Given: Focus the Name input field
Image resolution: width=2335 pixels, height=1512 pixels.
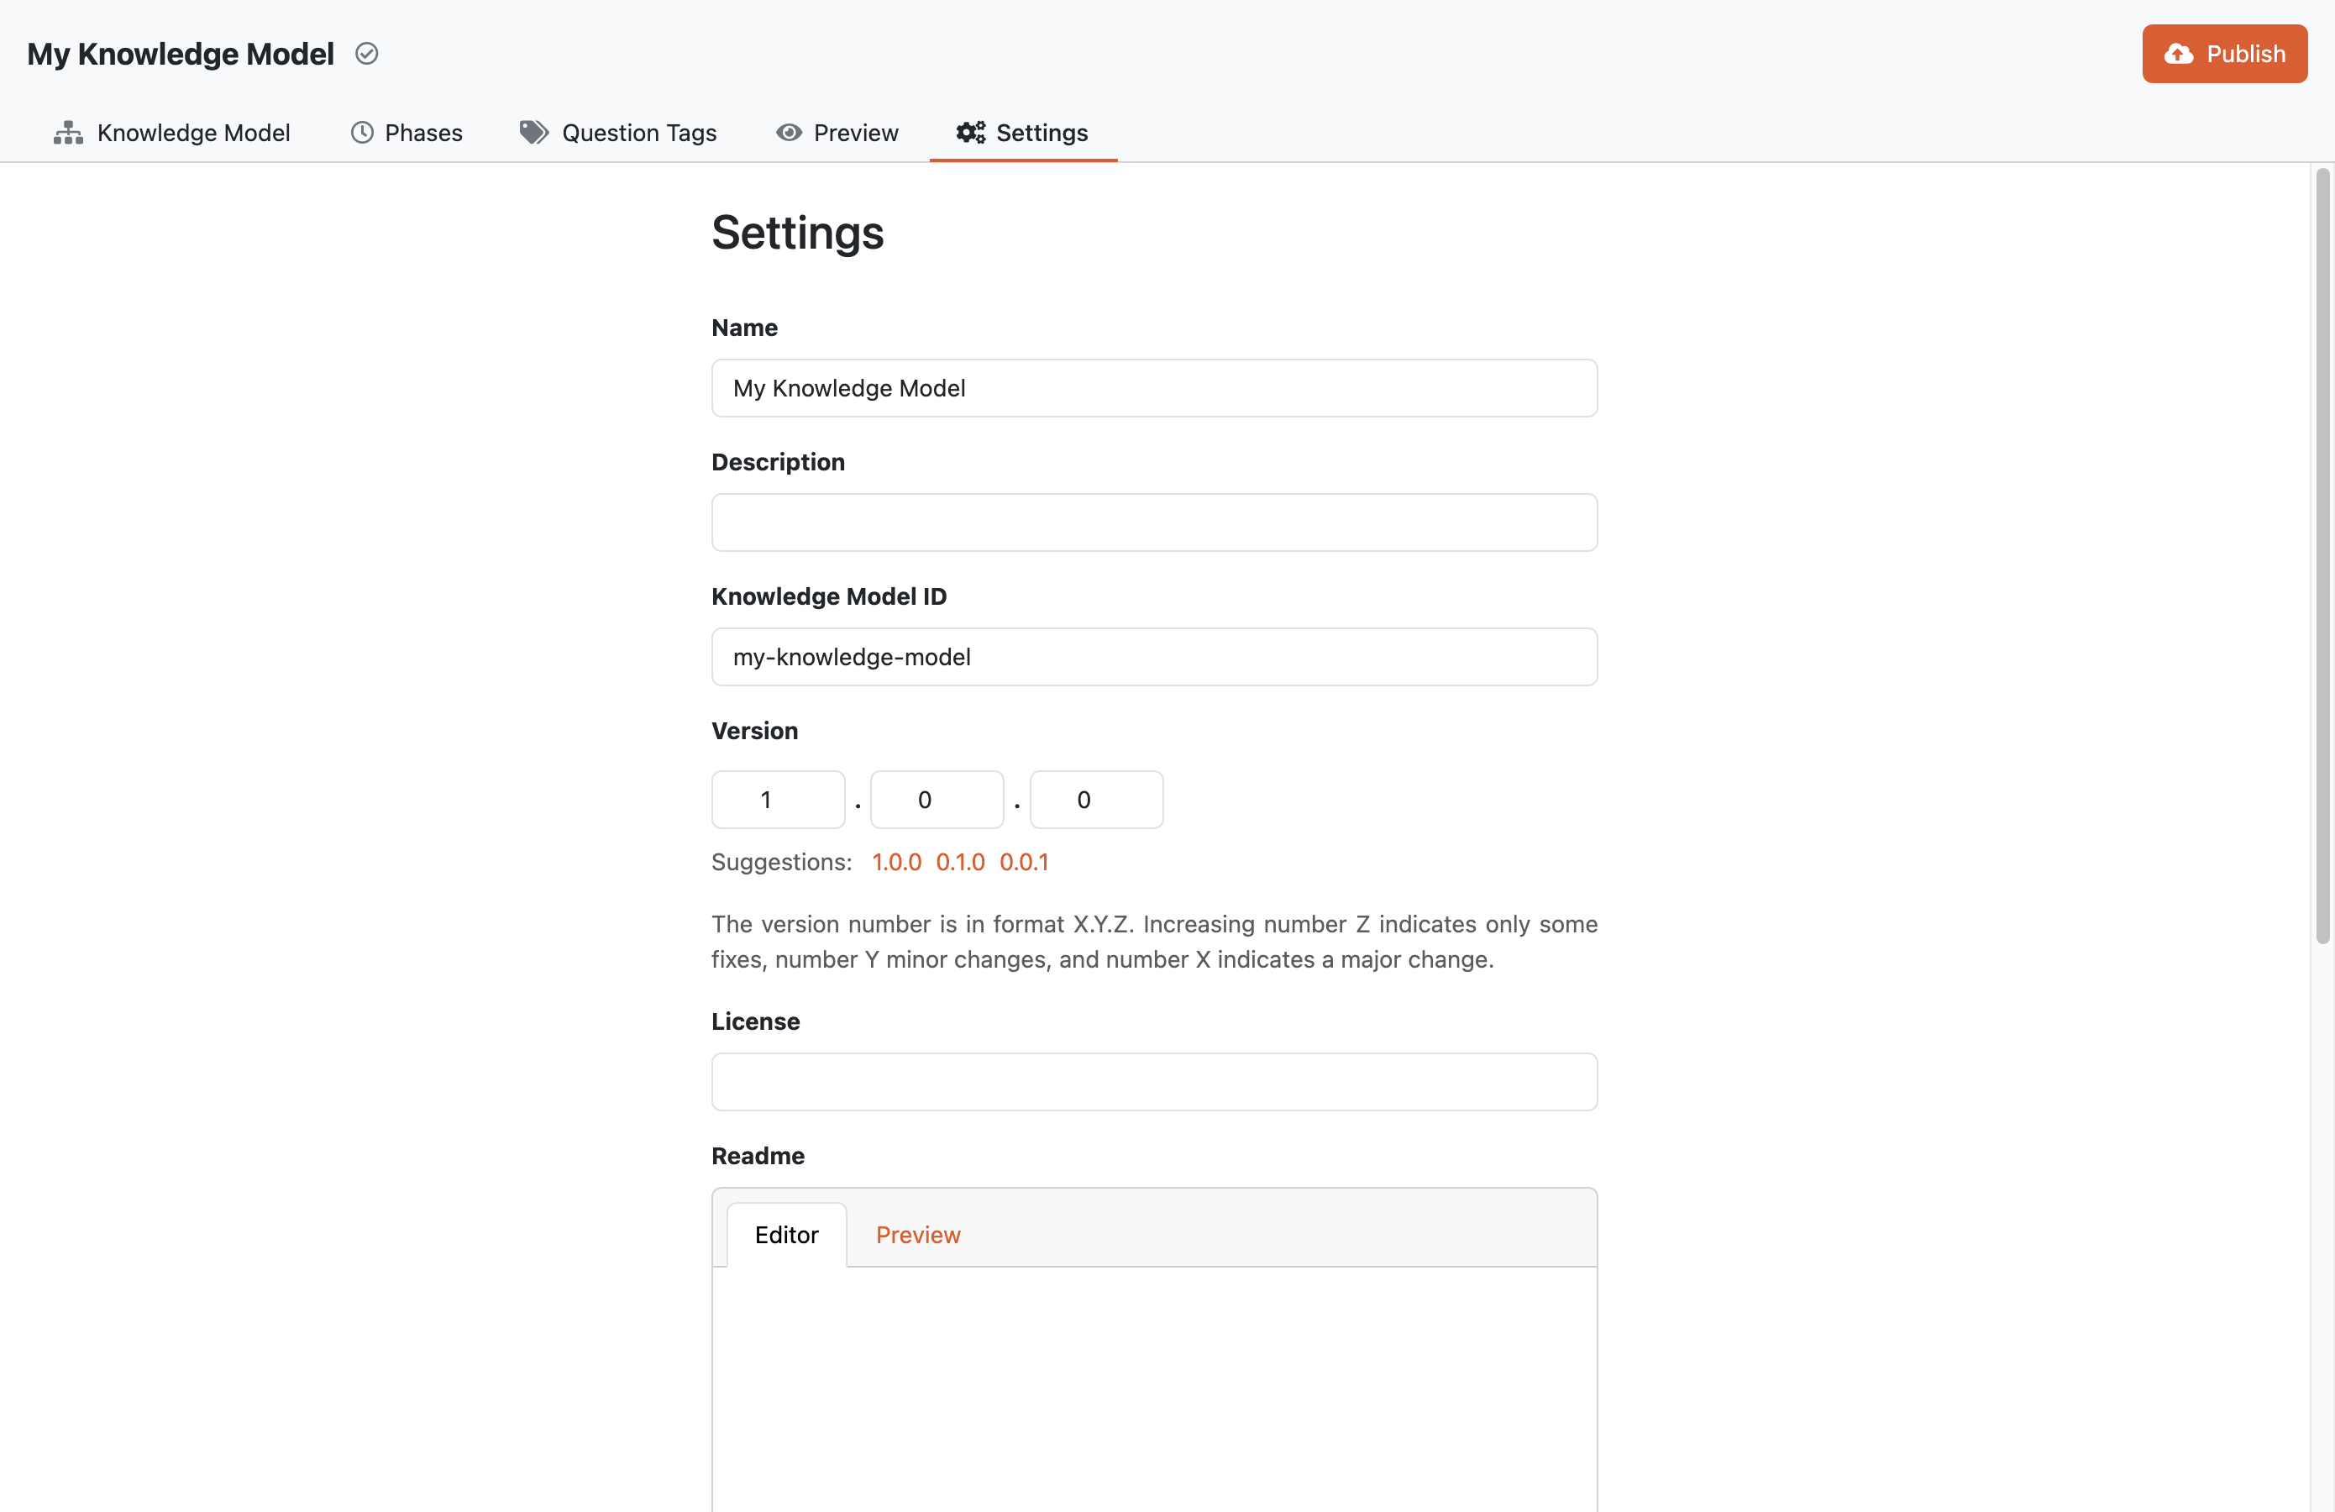Looking at the screenshot, I should (1154, 389).
